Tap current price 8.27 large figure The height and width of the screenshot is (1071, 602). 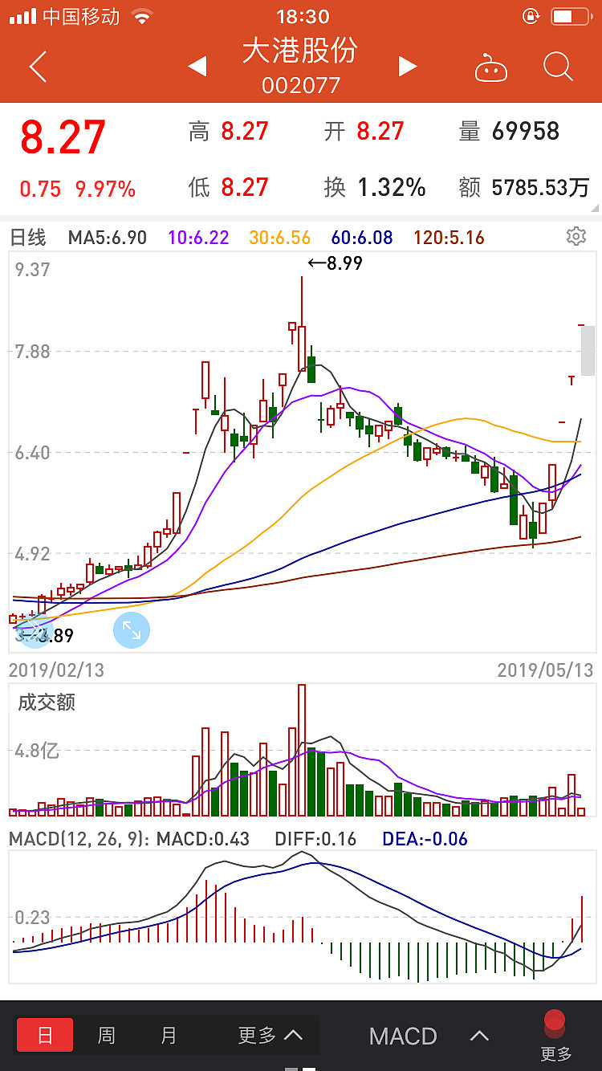(x=63, y=136)
